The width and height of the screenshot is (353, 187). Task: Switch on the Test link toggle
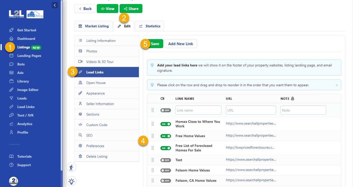[165, 160]
